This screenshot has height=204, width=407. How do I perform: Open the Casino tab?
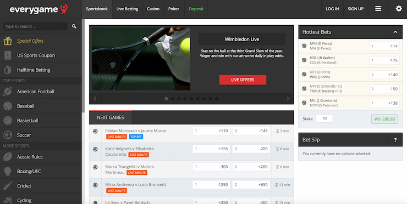(x=153, y=9)
